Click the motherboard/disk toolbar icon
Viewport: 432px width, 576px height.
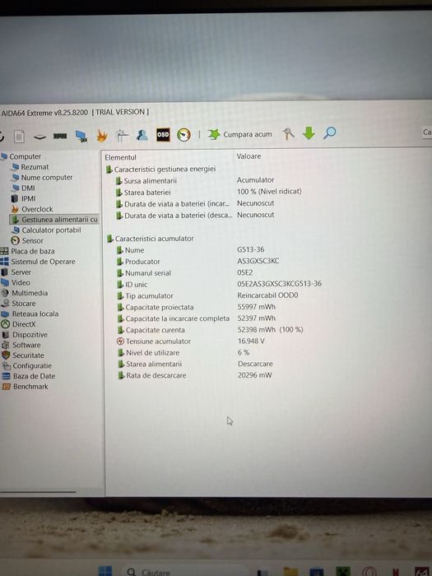pos(39,137)
